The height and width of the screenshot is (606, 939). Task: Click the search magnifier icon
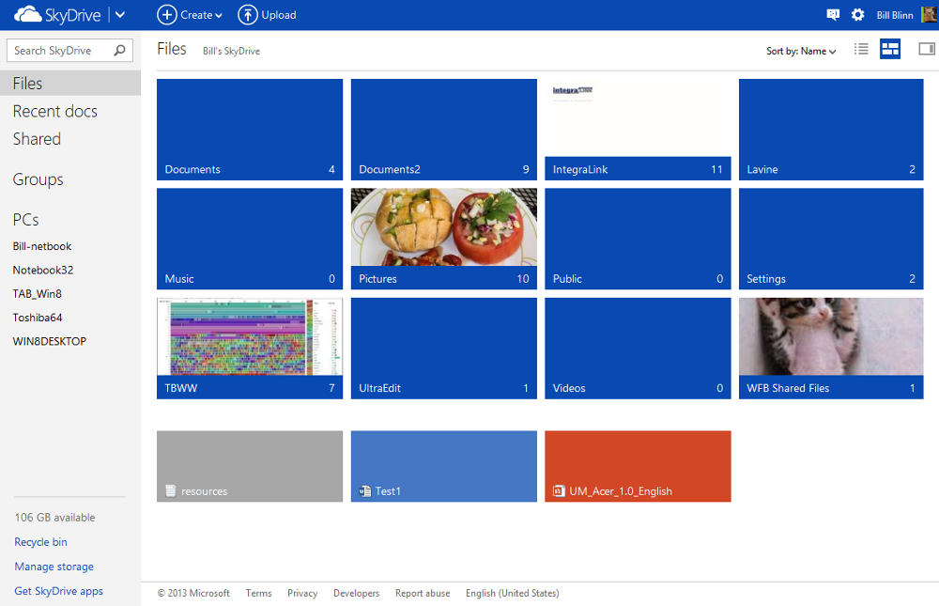(120, 51)
